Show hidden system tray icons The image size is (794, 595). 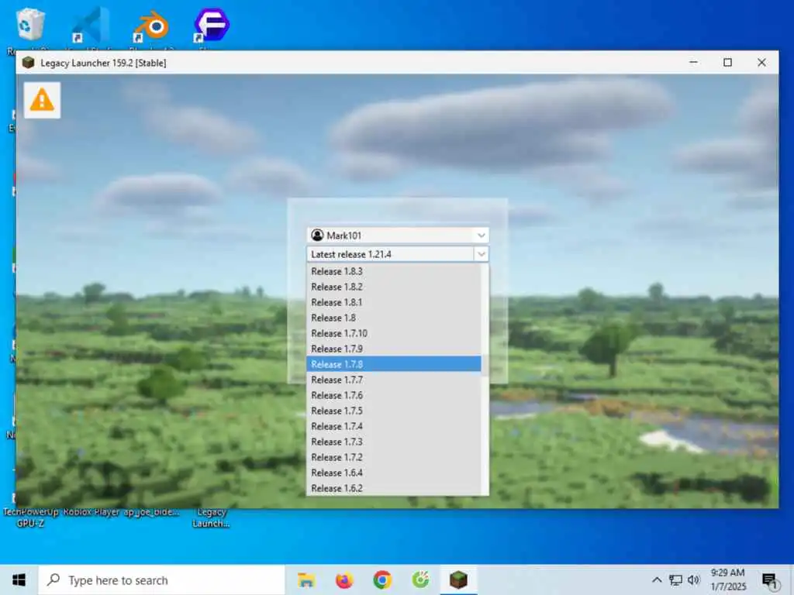click(x=657, y=580)
